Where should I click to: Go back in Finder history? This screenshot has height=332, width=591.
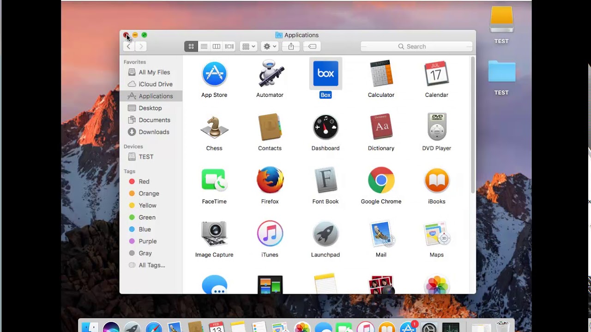click(x=128, y=47)
